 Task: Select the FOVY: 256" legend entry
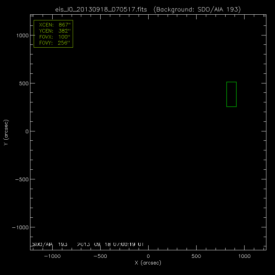[53, 43]
